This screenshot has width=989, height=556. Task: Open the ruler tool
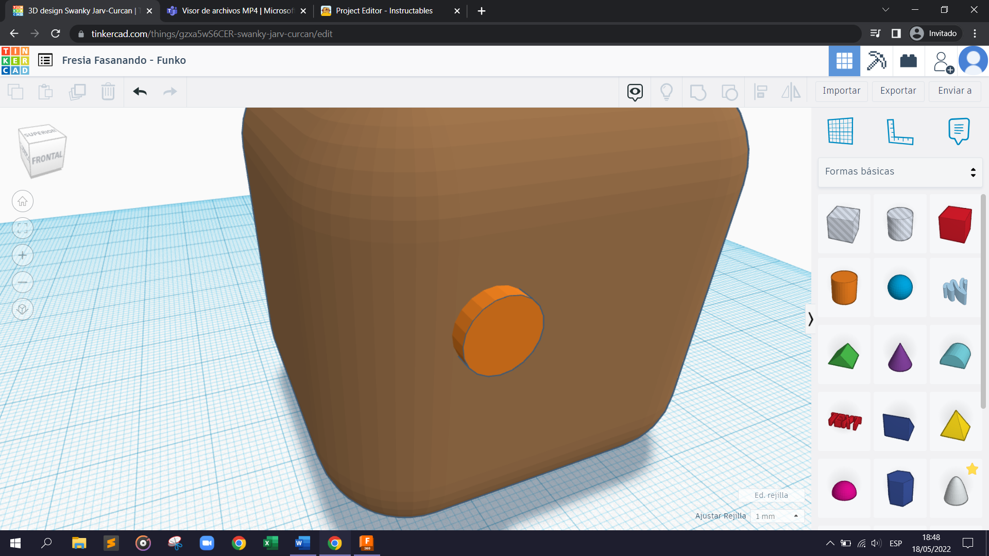[x=899, y=131]
